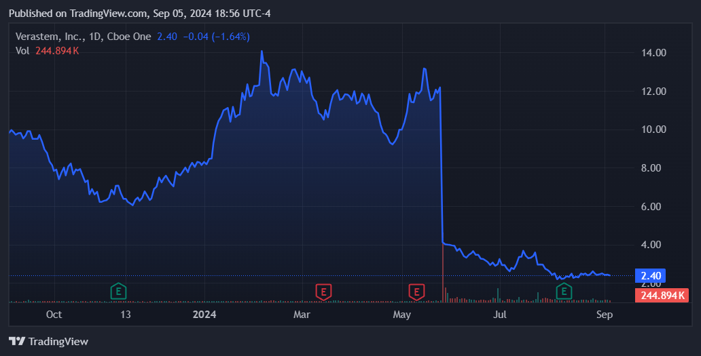Click the 1D interval label
Screen dimensions: 701x356
click(x=95, y=37)
